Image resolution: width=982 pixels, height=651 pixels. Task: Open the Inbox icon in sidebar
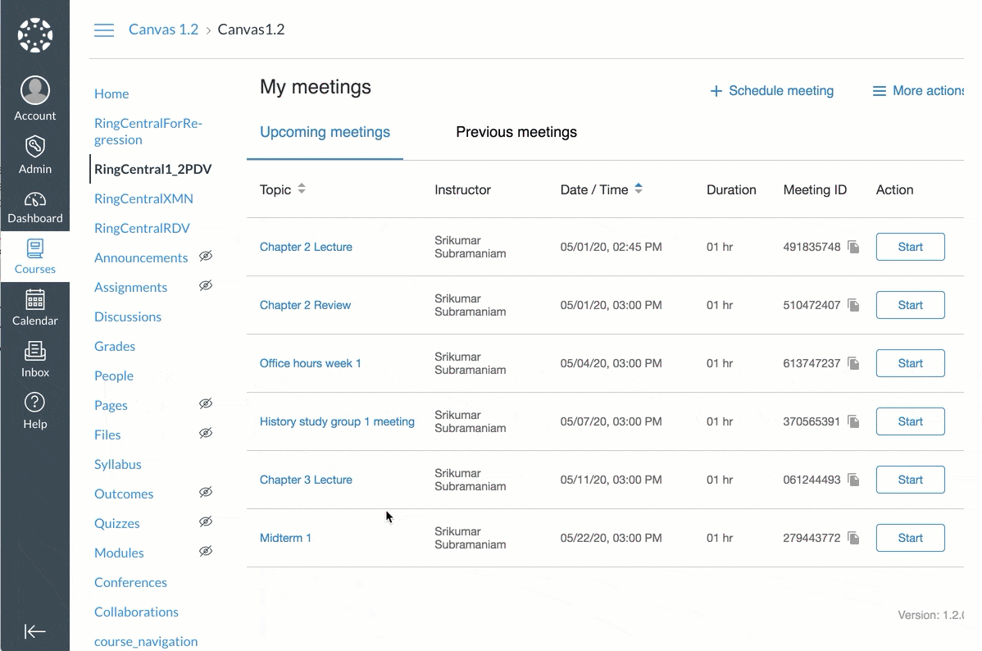34,351
